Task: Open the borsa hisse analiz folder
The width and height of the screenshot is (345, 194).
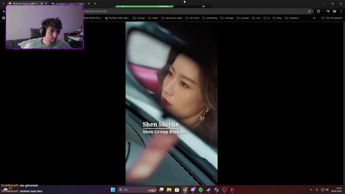Action: coord(172,18)
